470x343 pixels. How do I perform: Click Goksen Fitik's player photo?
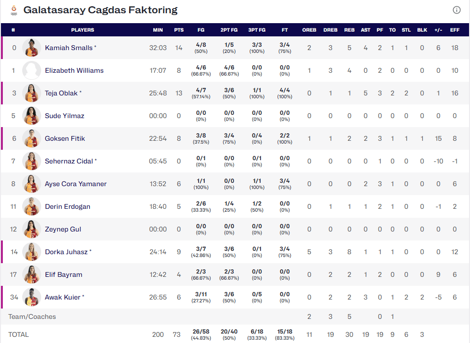(x=32, y=138)
